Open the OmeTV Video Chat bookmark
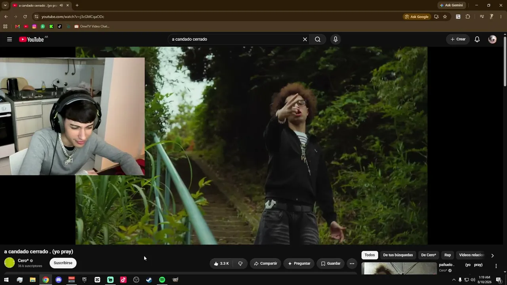The height and width of the screenshot is (285, 507). click(x=91, y=27)
